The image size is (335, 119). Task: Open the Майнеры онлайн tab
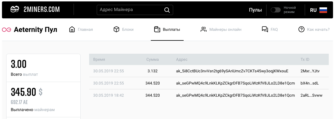[x=225, y=29]
